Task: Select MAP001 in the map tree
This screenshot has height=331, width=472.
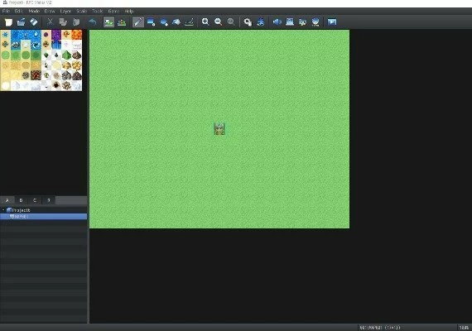Action: pyautogui.click(x=21, y=216)
